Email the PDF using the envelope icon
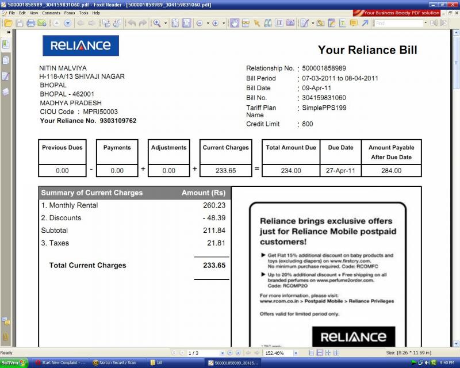Image resolution: width=460 pixels, height=368 pixels. tap(42, 23)
